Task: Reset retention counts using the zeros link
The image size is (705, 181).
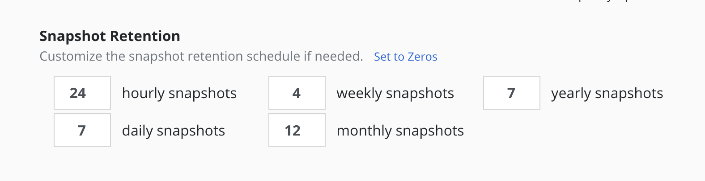Action: point(405,57)
